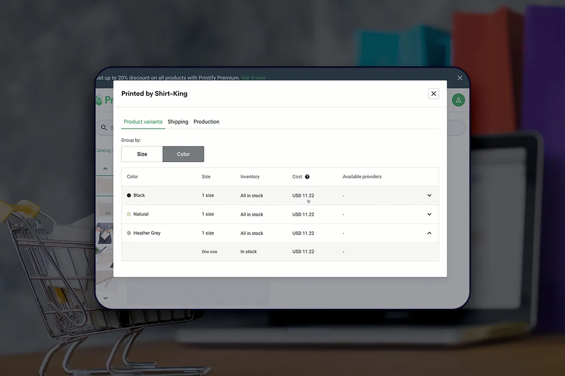Switch to the Shipping tab
Image resolution: width=565 pixels, height=376 pixels.
(x=178, y=122)
